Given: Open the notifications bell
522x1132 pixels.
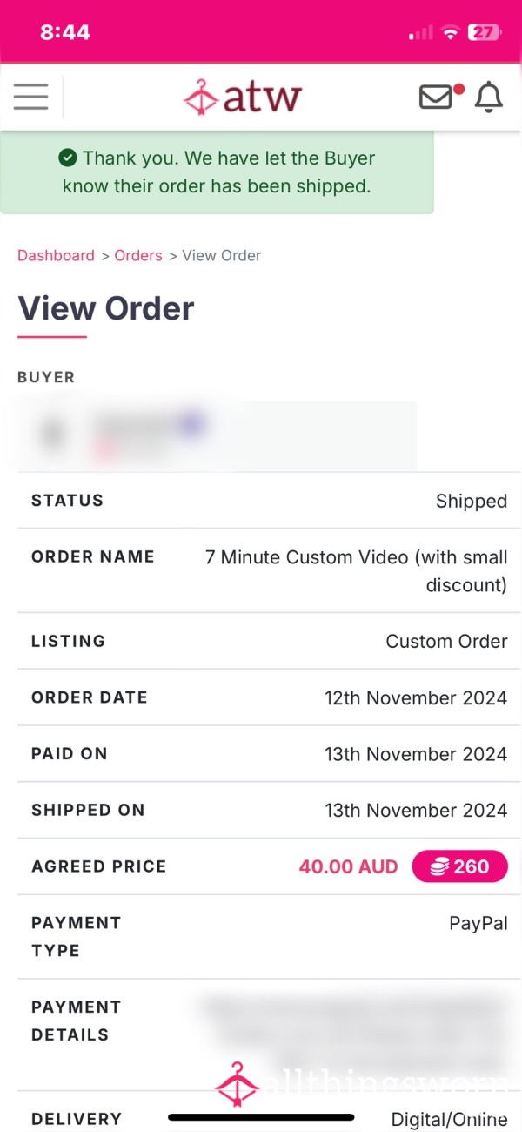Looking at the screenshot, I should (489, 97).
